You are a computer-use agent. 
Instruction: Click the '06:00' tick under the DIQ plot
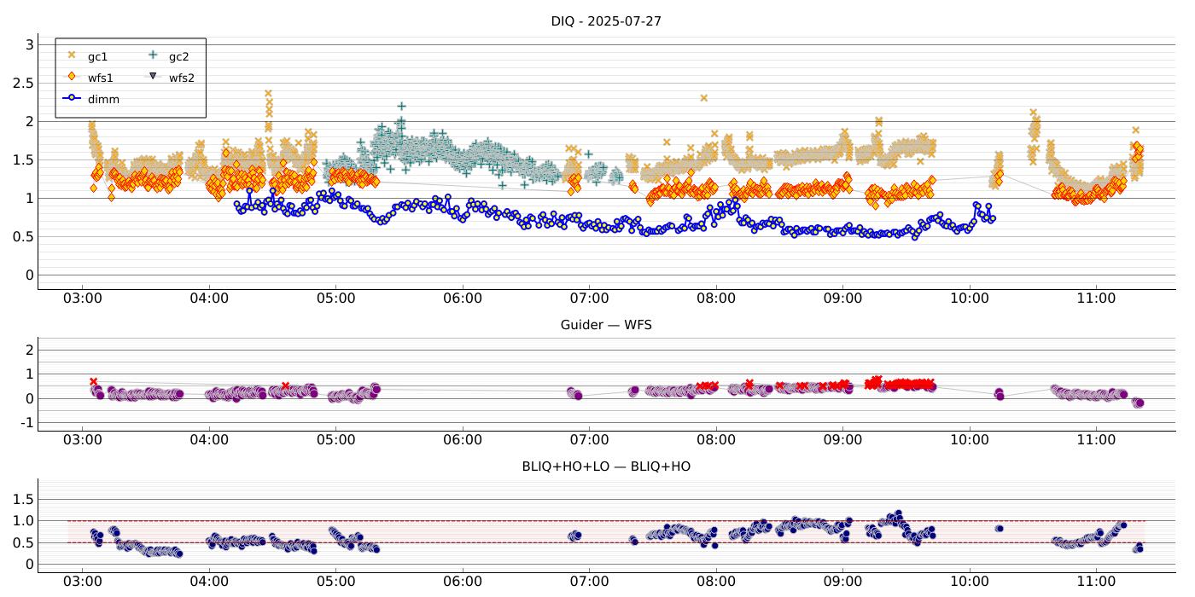[463, 298]
